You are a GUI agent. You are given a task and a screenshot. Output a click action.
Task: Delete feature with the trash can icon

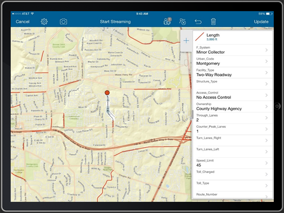[213, 21]
